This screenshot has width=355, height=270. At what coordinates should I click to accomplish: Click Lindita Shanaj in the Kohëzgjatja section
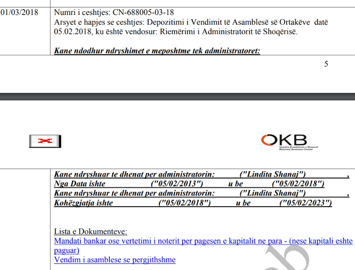(x=272, y=193)
